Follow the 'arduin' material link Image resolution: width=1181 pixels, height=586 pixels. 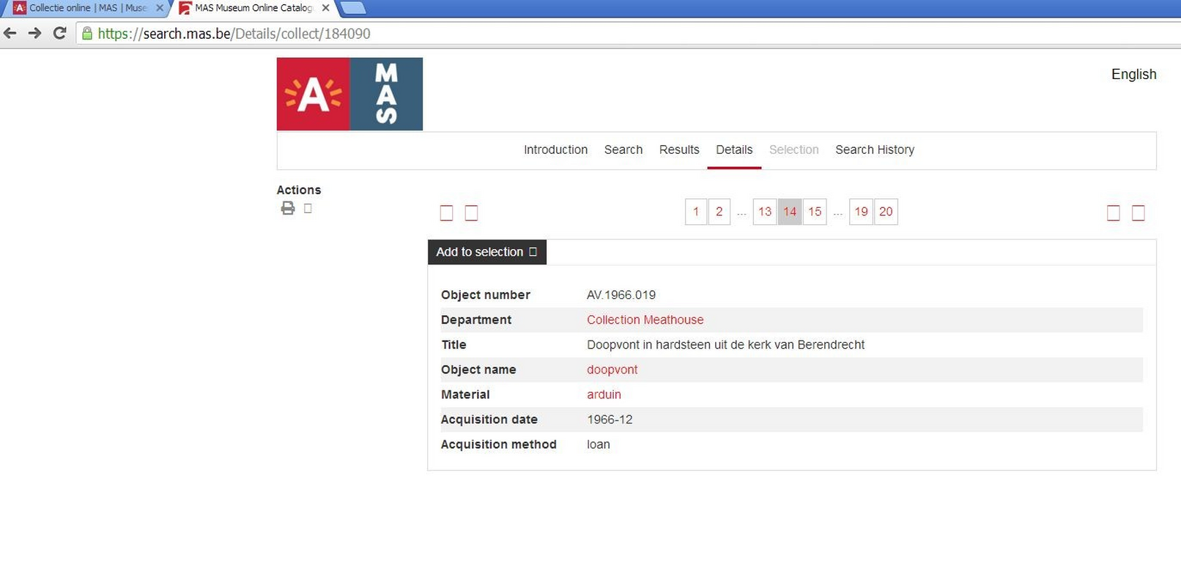[604, 395]
